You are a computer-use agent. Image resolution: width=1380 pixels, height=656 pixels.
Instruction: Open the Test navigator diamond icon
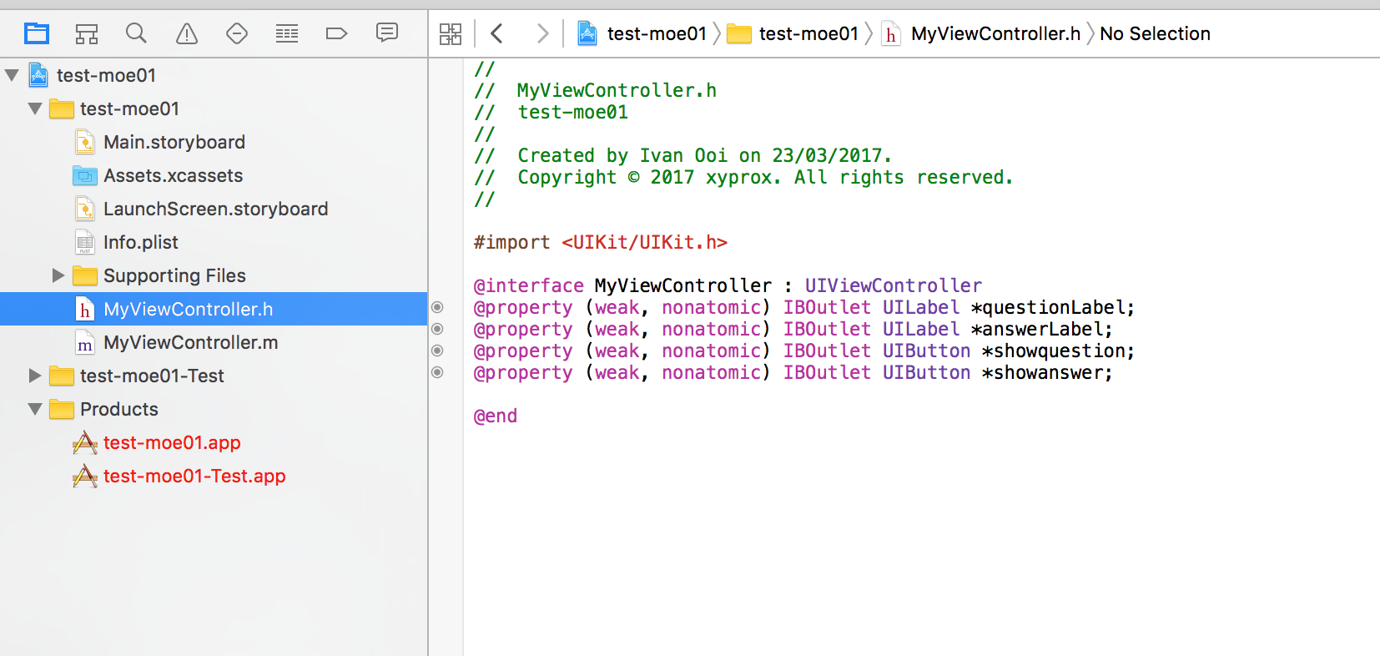point(237,33)
